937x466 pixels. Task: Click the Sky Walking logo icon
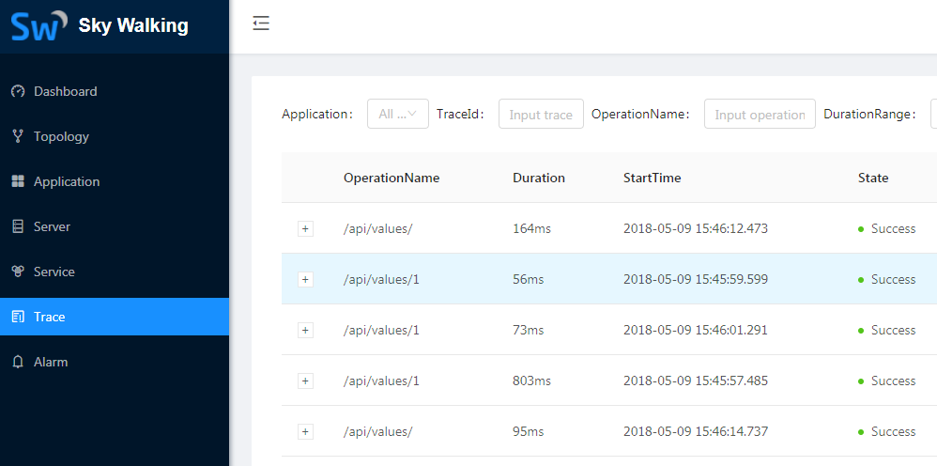click(x=38, y=26)
